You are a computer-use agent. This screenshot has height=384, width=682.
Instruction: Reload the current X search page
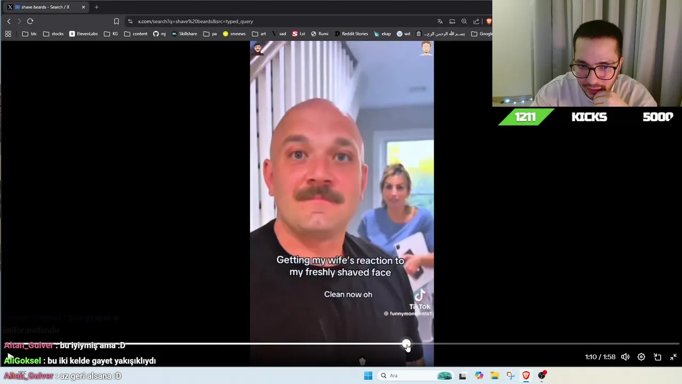[30, 21]
